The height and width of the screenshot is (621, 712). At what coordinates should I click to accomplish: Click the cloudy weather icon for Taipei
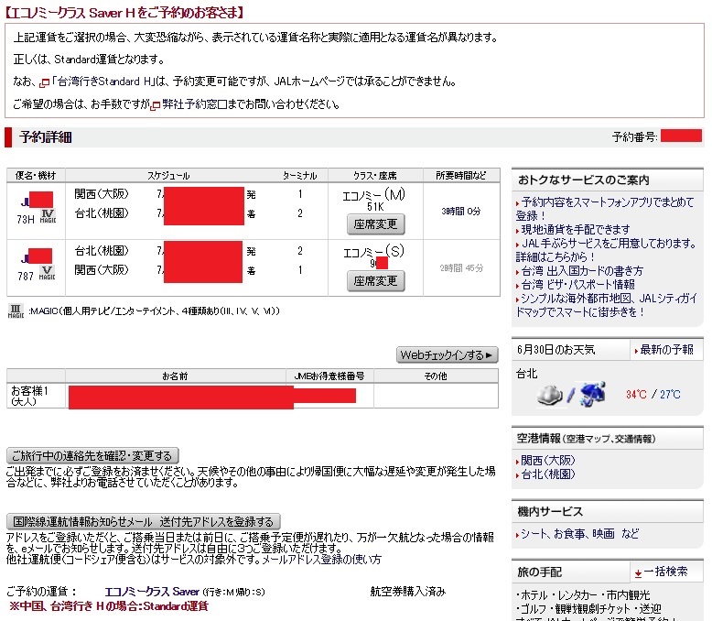[549, 395]
